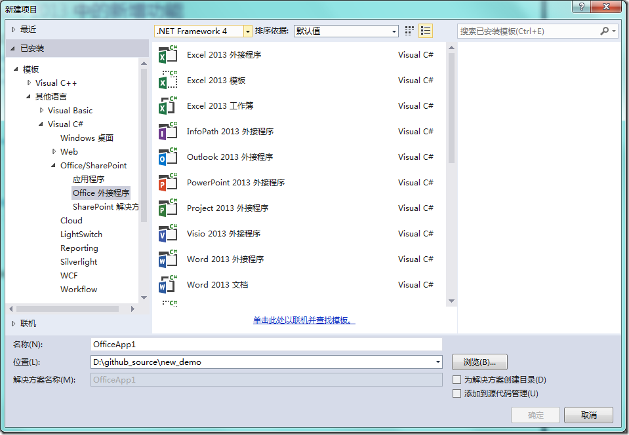Viewport: 629px width, 435px height.
Task: Click Excel 2013 工作簿 template name
Action: [x=220, y=105]
